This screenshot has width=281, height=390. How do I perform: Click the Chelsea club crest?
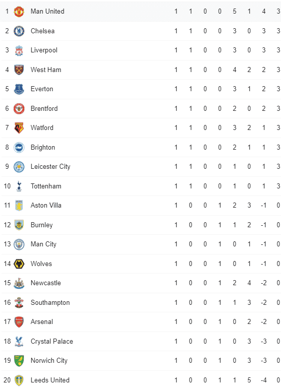(19, 31)
